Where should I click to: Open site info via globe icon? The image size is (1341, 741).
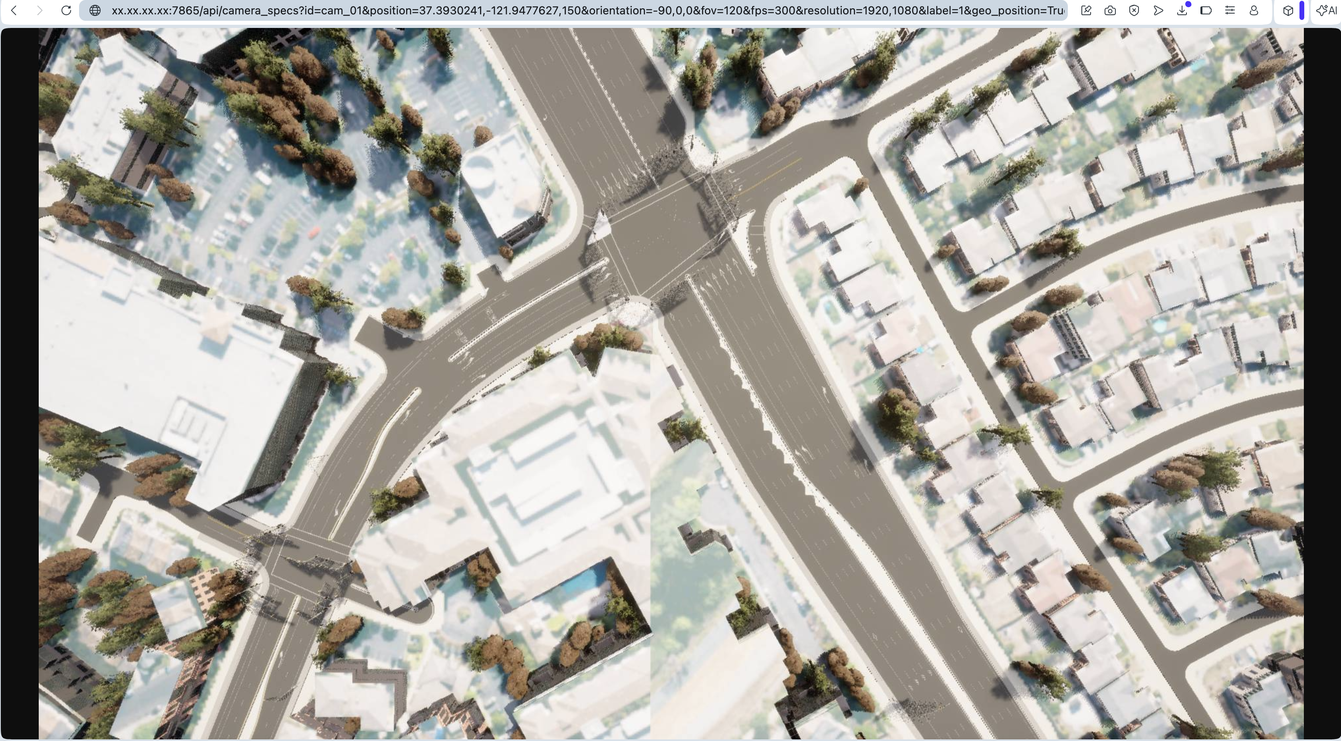pos(95,10)
